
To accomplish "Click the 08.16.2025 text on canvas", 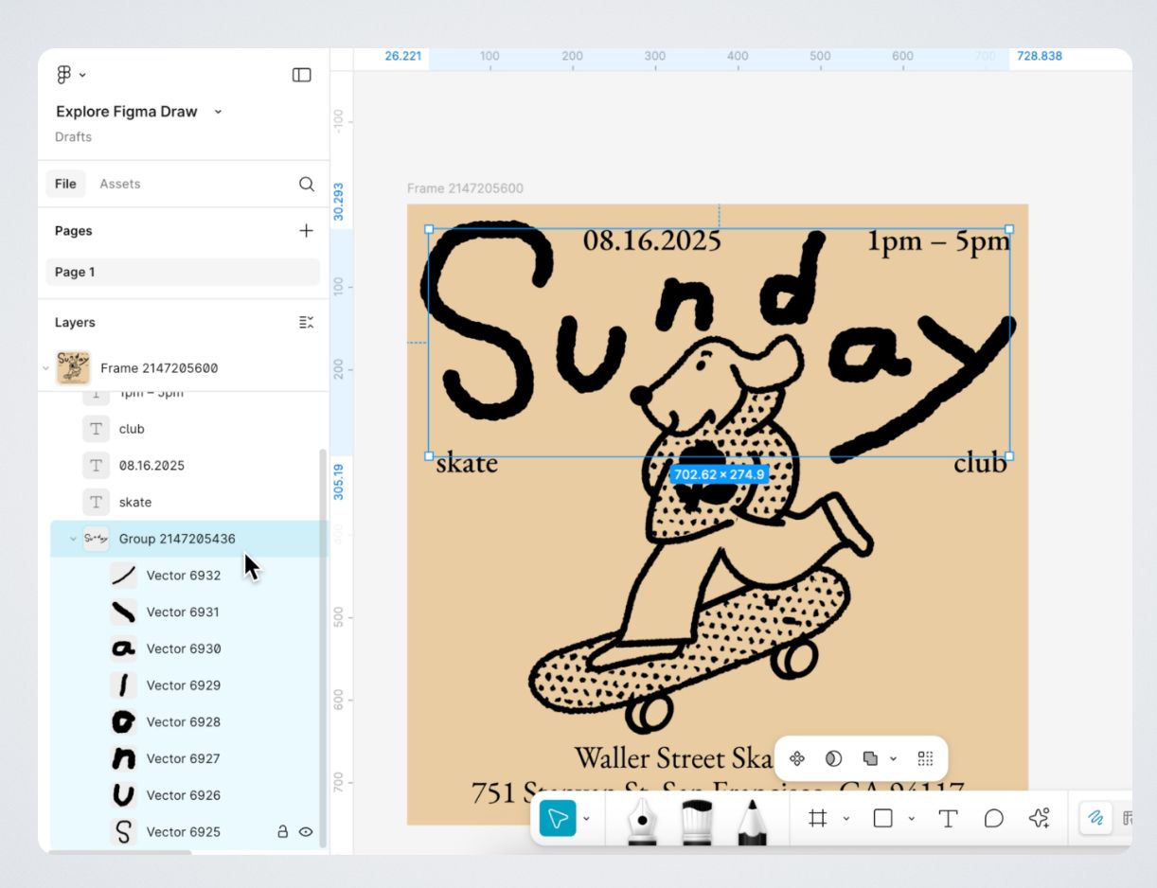I will (651, 240).
